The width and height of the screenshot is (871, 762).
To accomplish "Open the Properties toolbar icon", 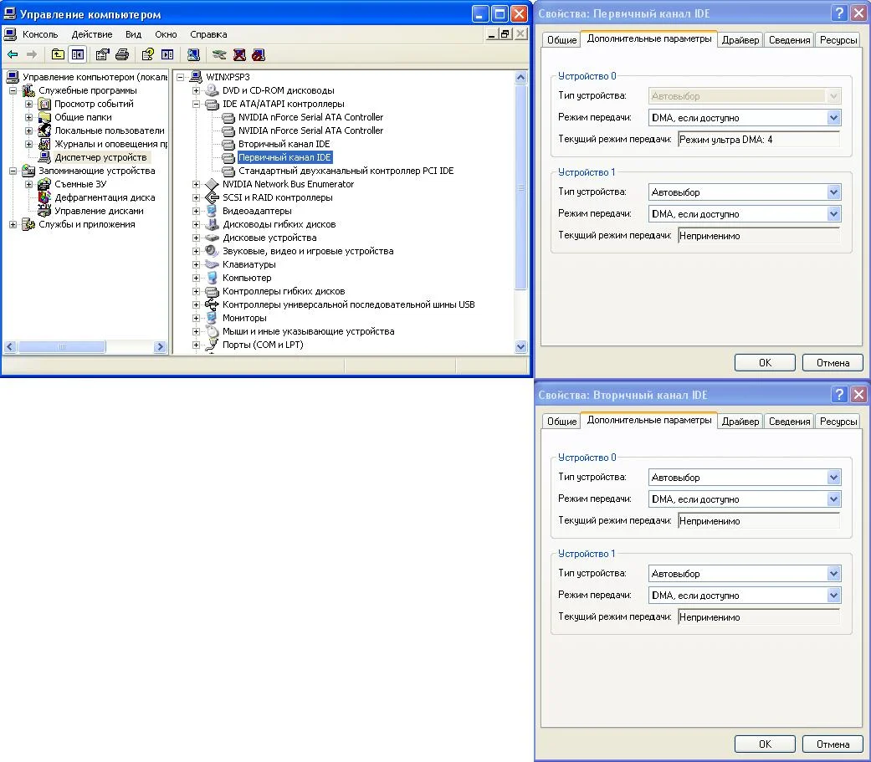I will [x=102, y=54].
